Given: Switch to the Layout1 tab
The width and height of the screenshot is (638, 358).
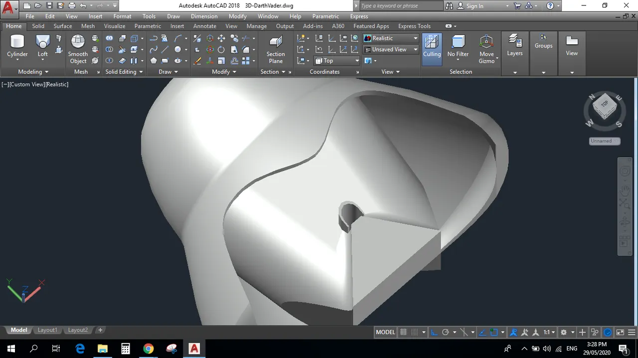Looking at the screenshot, I should pyautogui.click(x=47, y=330).
